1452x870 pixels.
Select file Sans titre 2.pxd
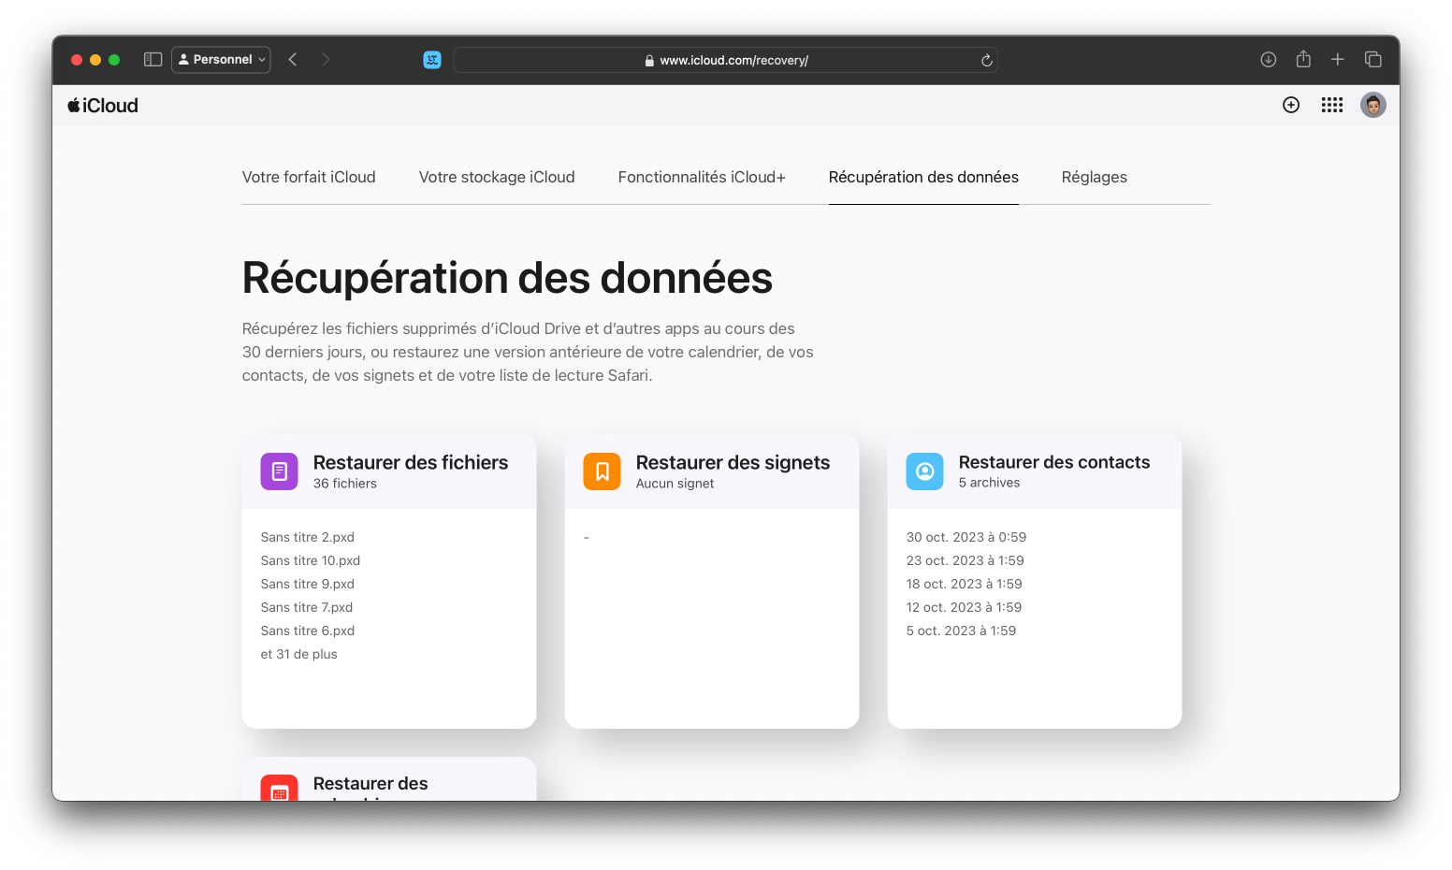coord(308,537)
